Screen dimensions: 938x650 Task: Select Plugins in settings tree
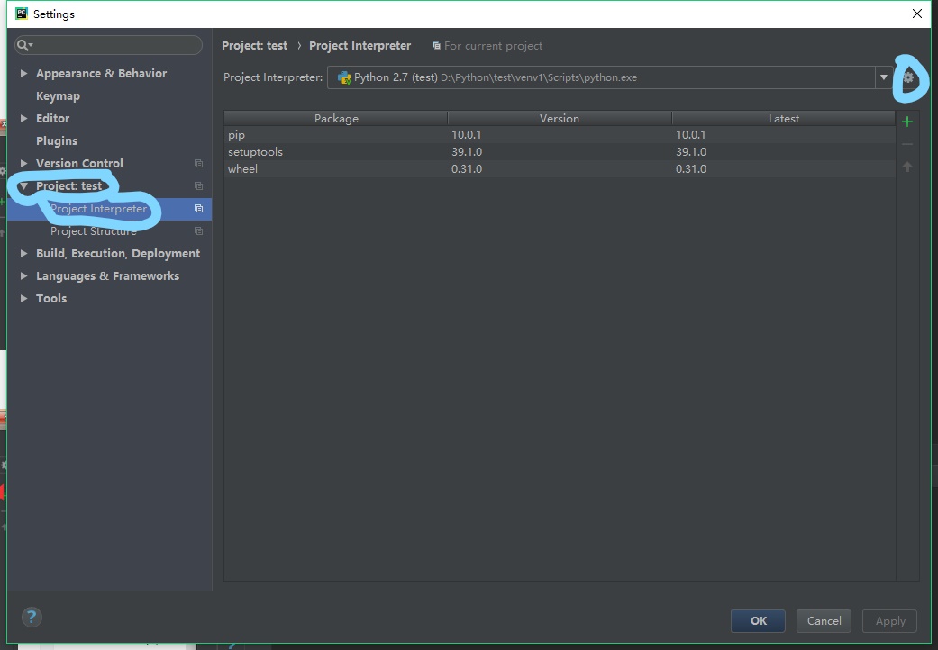tap(57, 141)
